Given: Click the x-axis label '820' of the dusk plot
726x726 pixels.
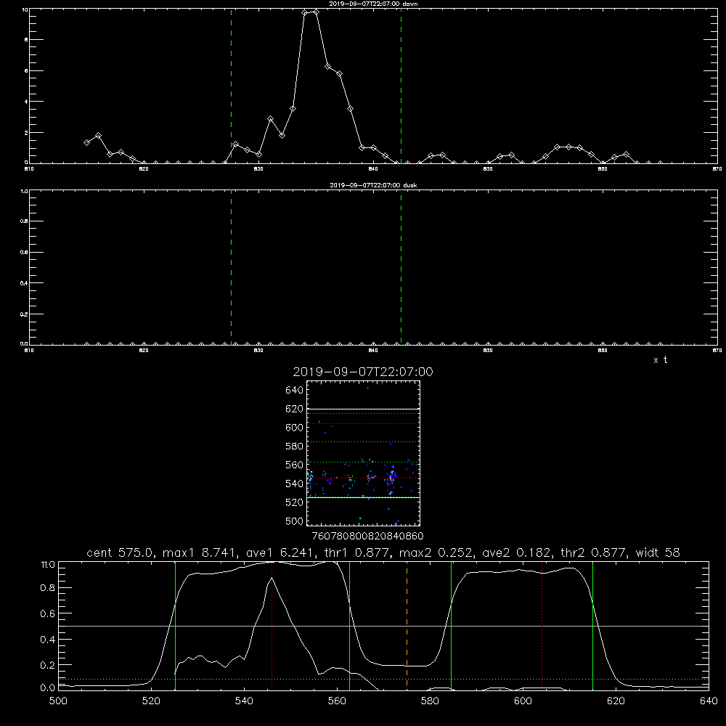Looking at the screenshot, I should click(x=144, y=350).
